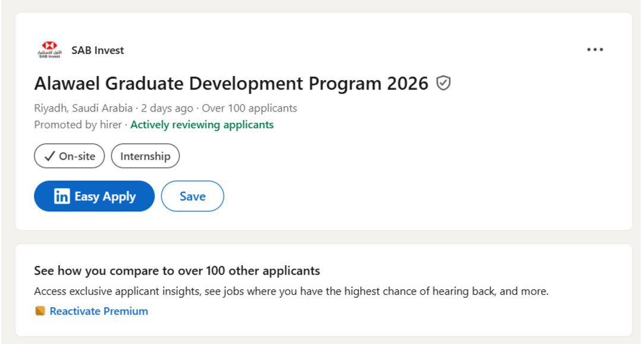The image size is (642, 344).
Task: Click the '2 days ago' posting date
Action: pyautogui.click(x=167, y=108)
